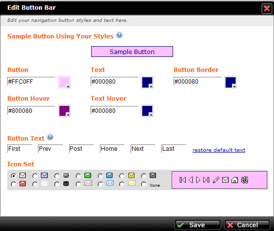Open the Button color picker swatch

click(x=64, y=82)
